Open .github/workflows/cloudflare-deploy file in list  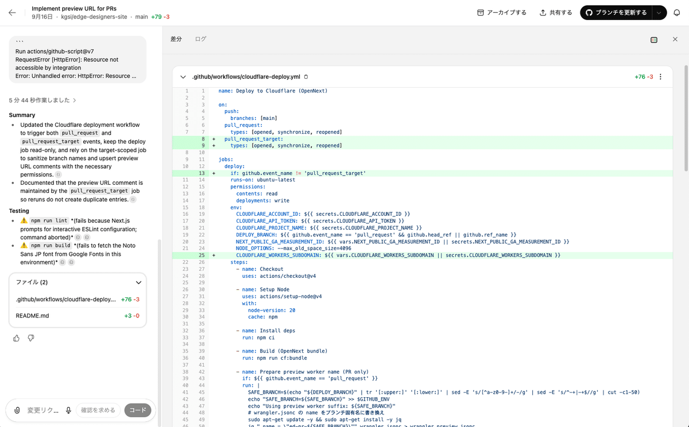click(x=78, y=299)
